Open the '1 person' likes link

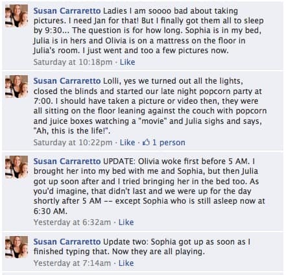[x=169, y=143]
